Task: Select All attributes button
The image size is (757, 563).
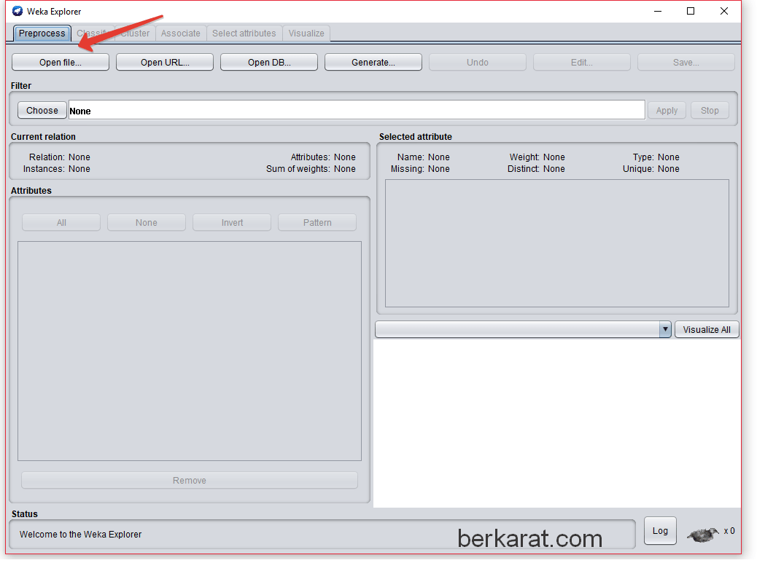Action: pyautogui.click(x=61, y=222)
